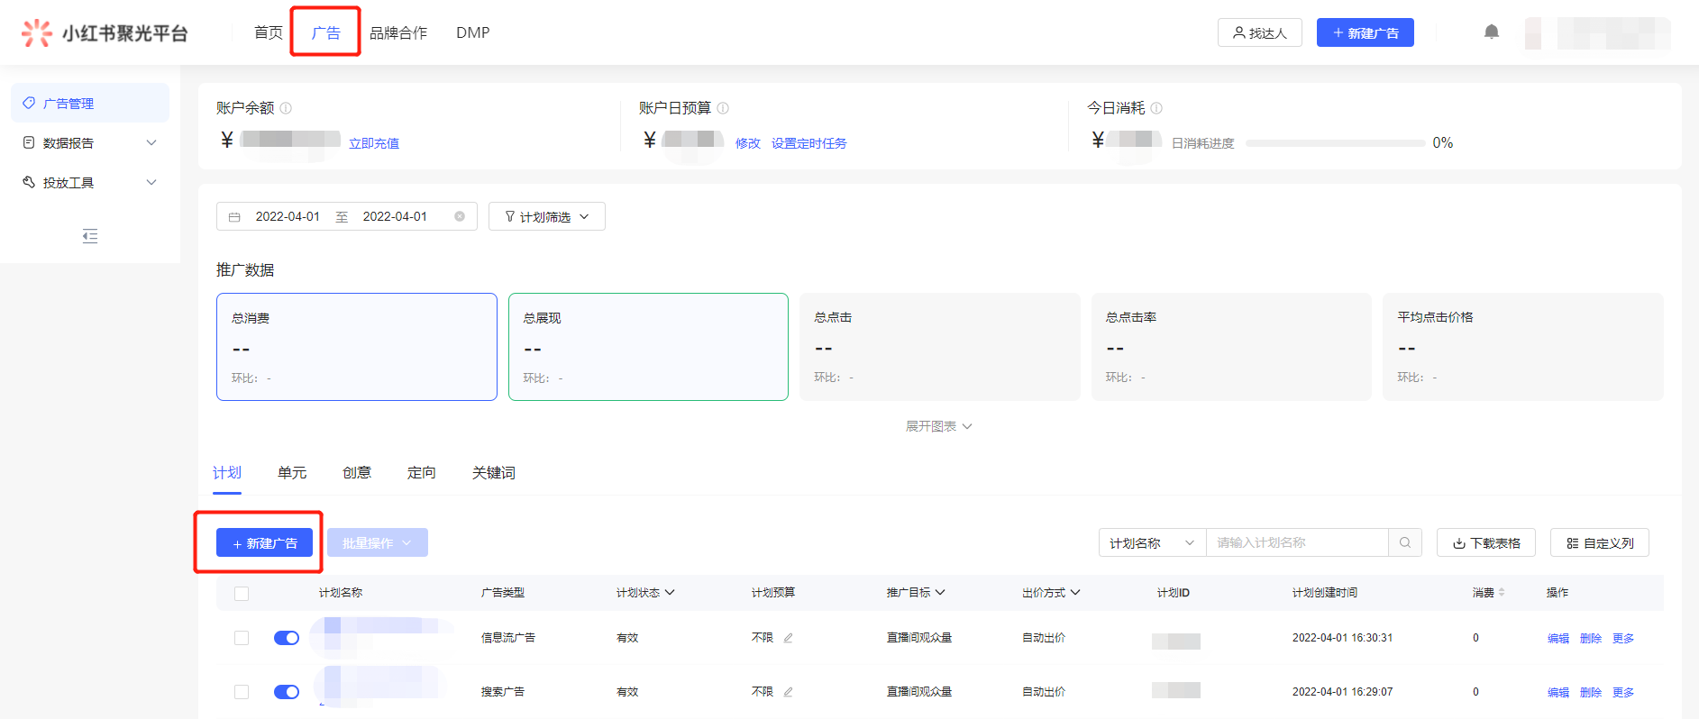Click the info icon beside 账户余额
The height and width of the screenshot is (719, 1699).
click(x=286, y=108)
